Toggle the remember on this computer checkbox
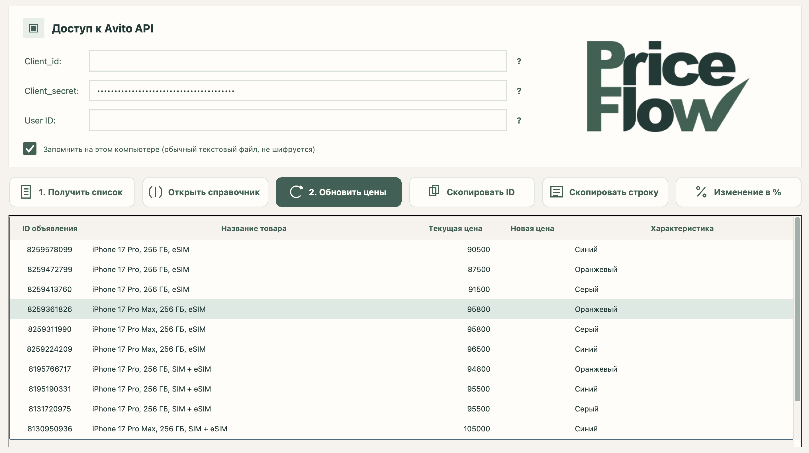 tap(30, 149)
